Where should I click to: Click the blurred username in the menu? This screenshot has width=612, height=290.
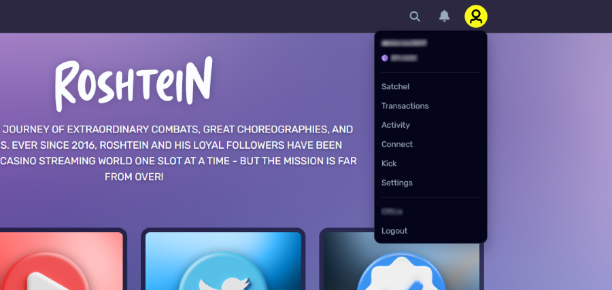[x=404, y=43]
